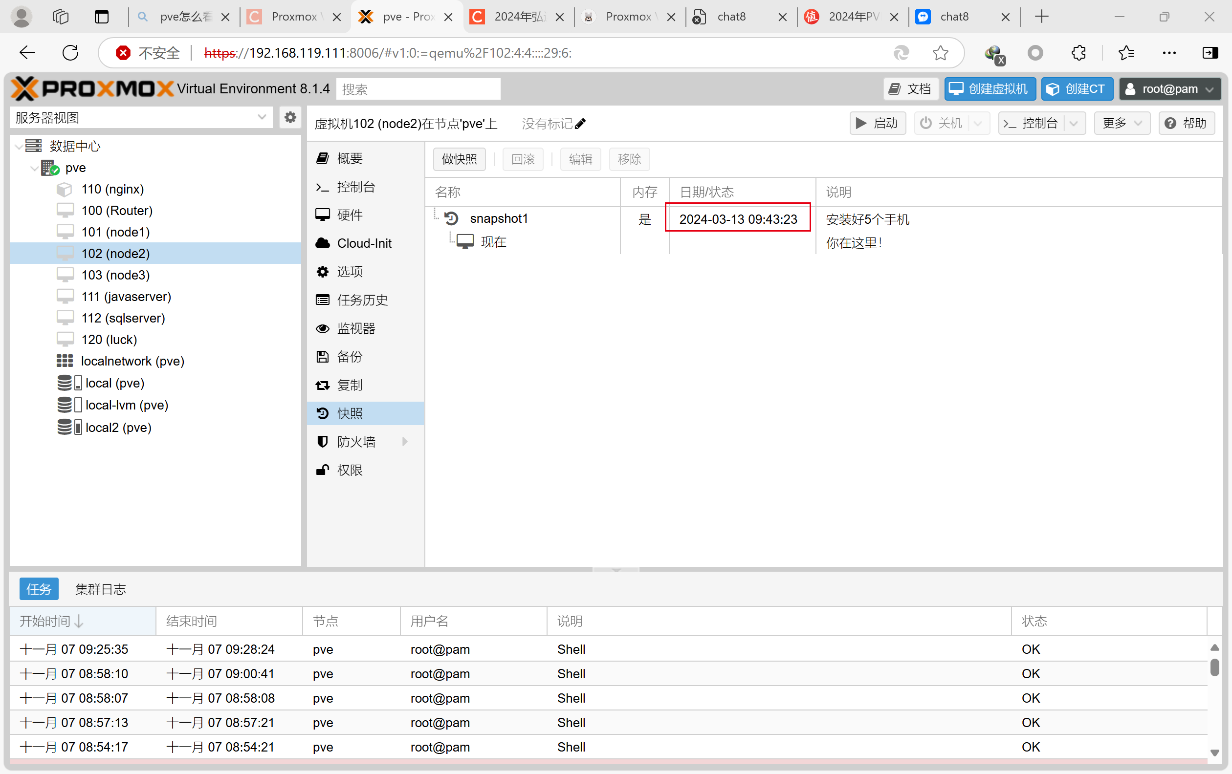Select the 快照 snapshot menu item
The width and height of the screenshot is (1232, 774).
365,413
